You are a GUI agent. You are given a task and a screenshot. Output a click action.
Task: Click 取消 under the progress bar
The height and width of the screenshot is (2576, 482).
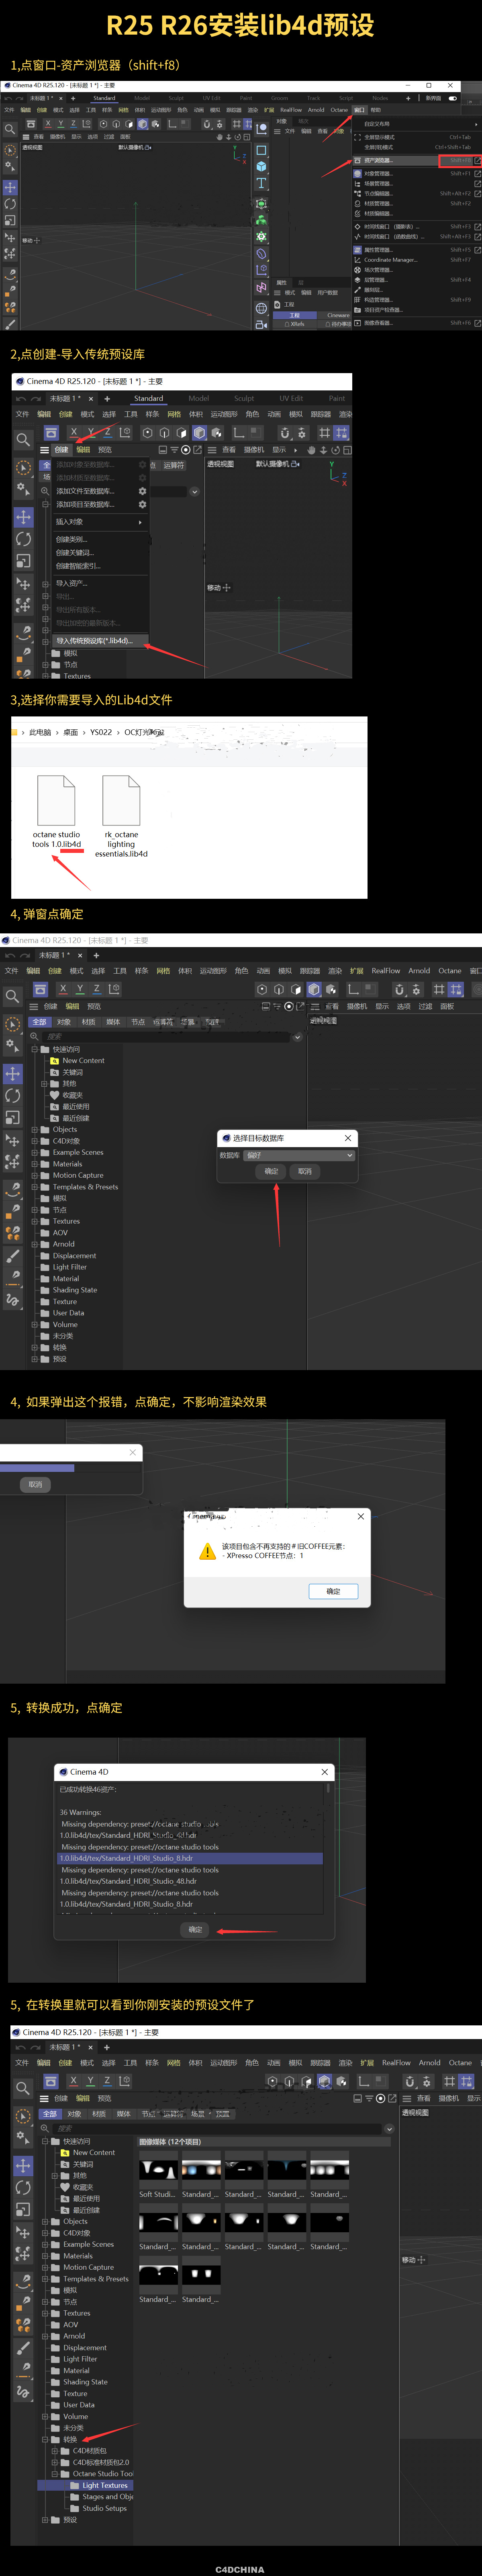35,1485
